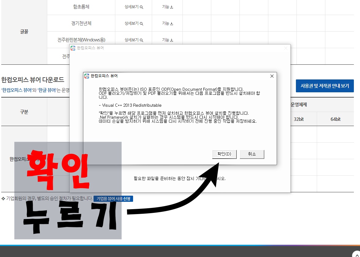View details for 경기천년체 font
The image size is (360, 257).
point(134,23)
